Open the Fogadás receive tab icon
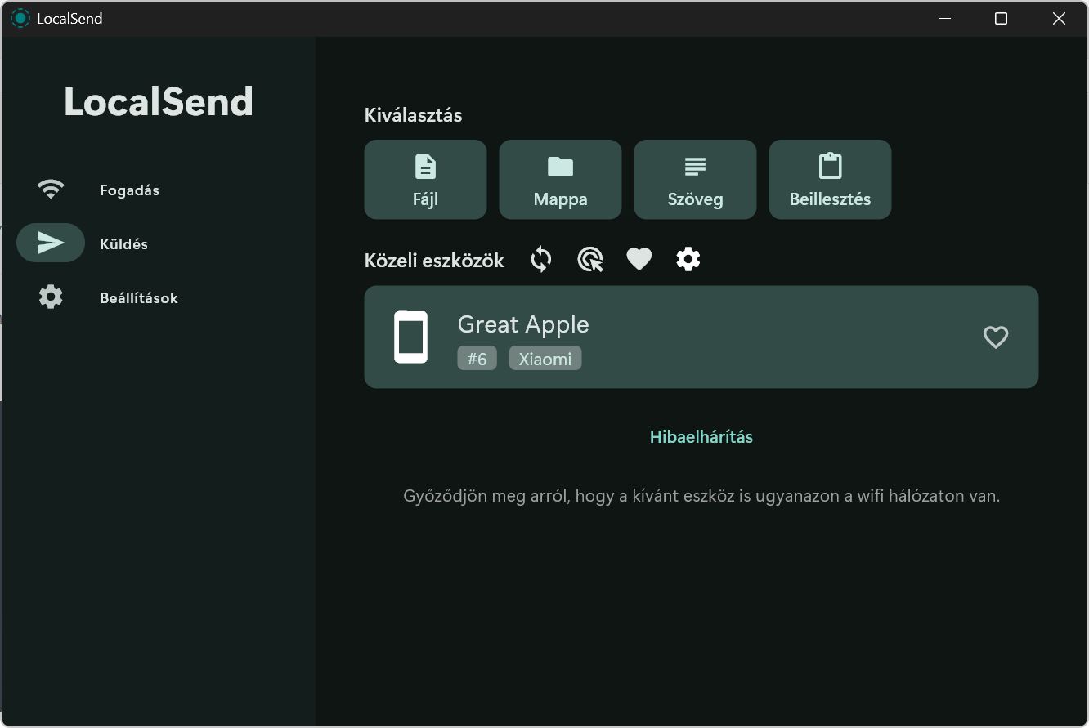1089x728 pixels. pyautogui.click(x=51, y=188)
